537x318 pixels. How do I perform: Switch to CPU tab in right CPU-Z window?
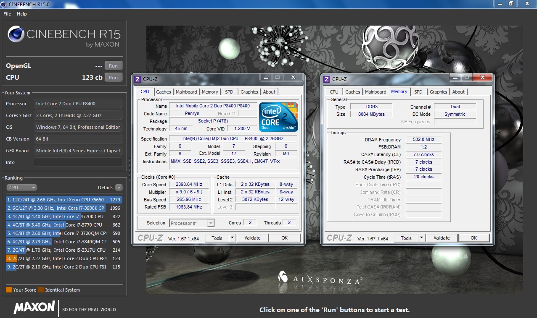[334, 92]
